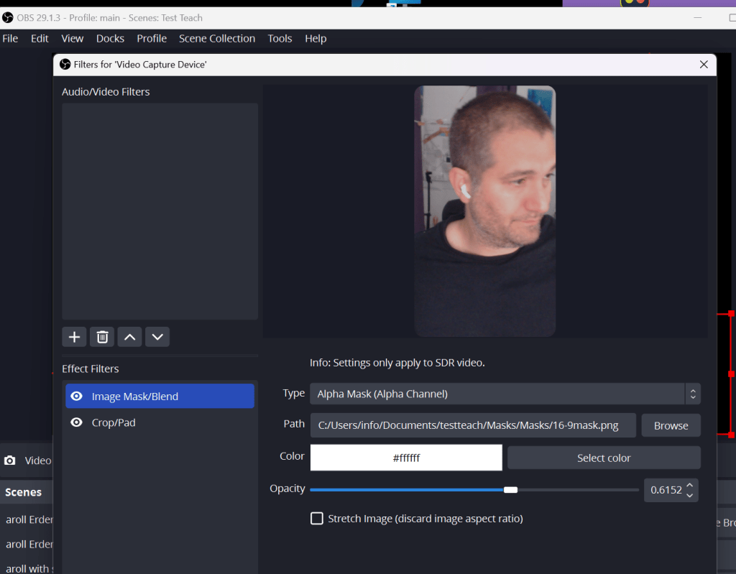This screenshot has height=574, width=736.
Task: Move selected filter down with arrow
Action: point(157,337)
